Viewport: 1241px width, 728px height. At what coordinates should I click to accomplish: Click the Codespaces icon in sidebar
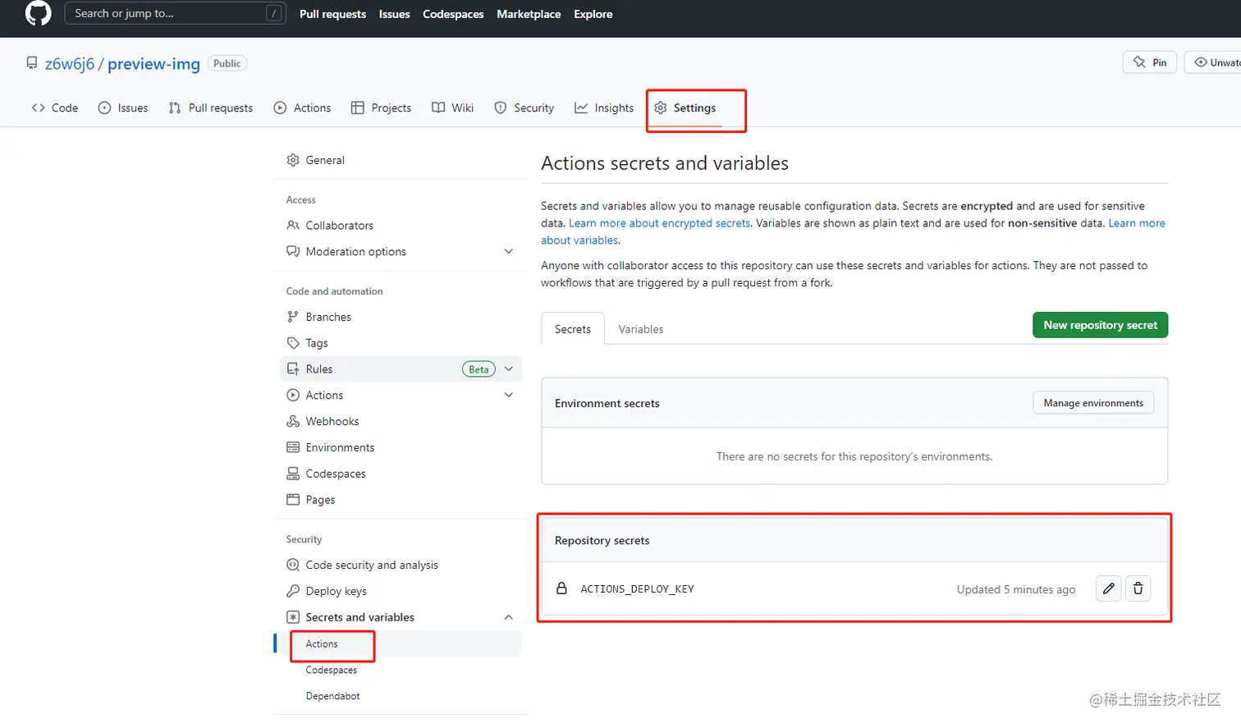pyautogui.click(x=293, y=474)
